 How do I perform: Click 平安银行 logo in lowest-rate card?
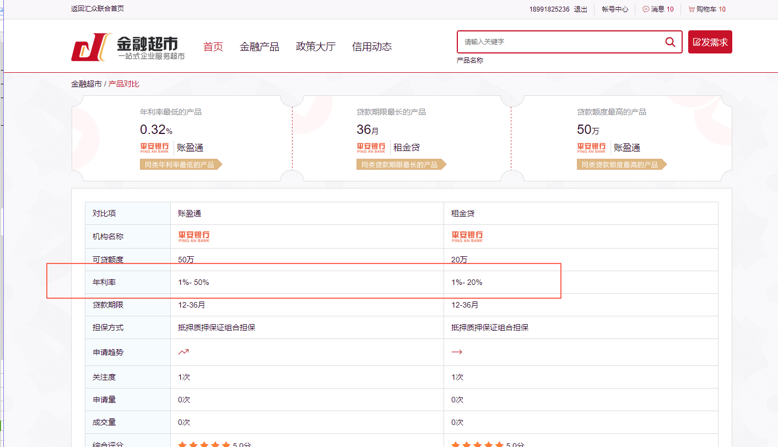pyautogui.click(x=155, y=148)
